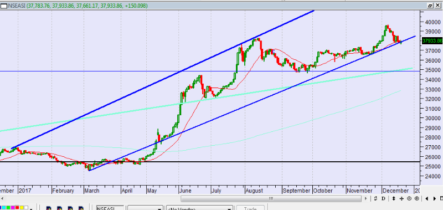Click the vertical double-arrow scale icon

393,198
